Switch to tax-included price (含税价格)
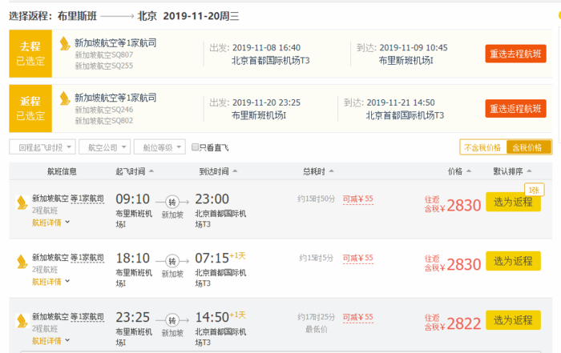561x353 pixels. [528, 147]
